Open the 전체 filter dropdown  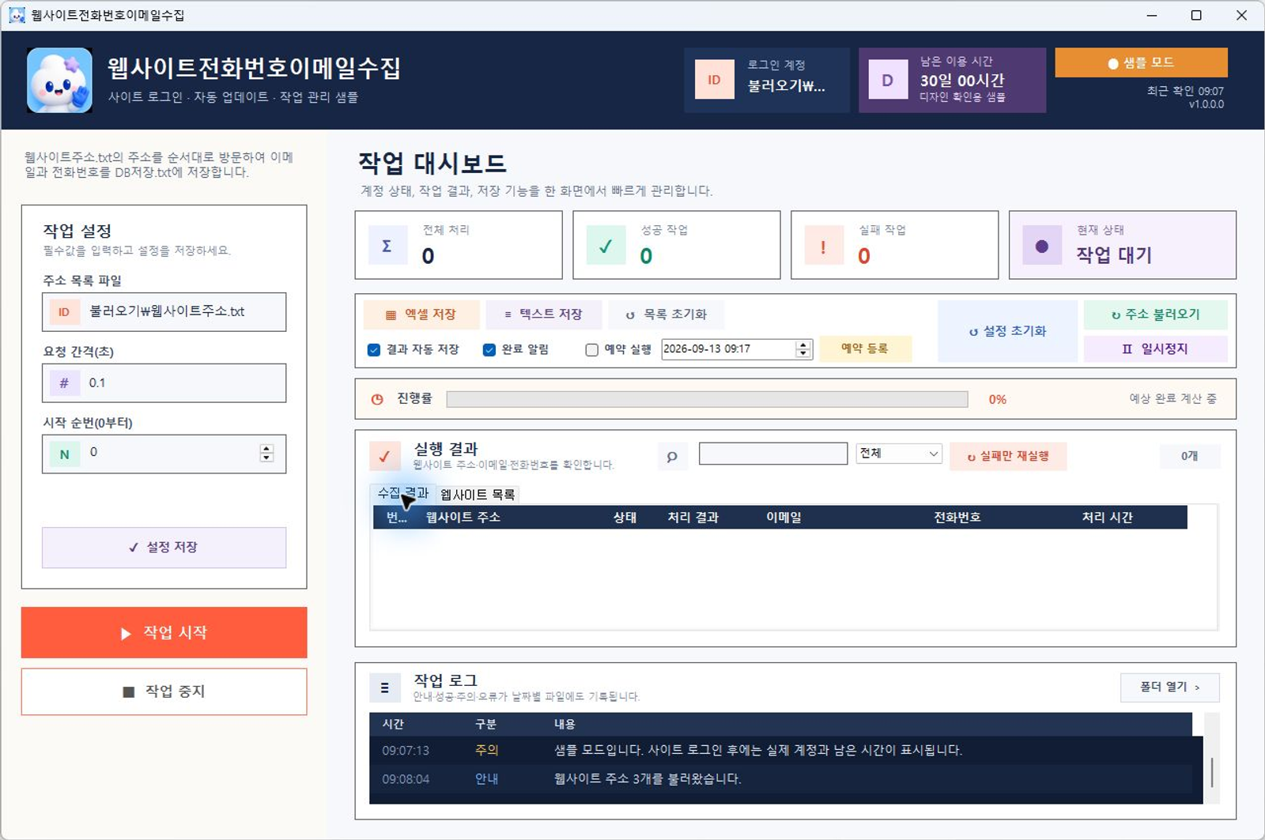tap(899, 453)
